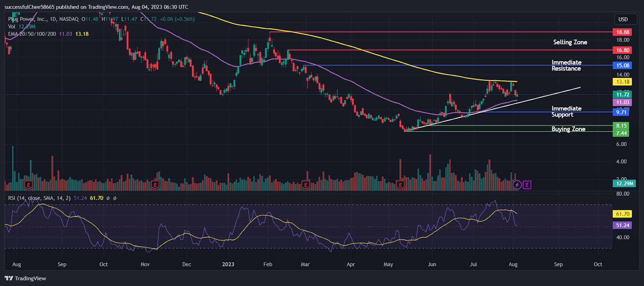Click the 18.88 red price label

pyautogui.click(x=622, y=32)
